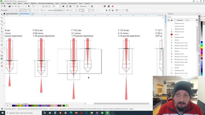This screenshot has height=115, width=205.
Task: Expand the Undo history dropdown arrow
Action: 35,6
